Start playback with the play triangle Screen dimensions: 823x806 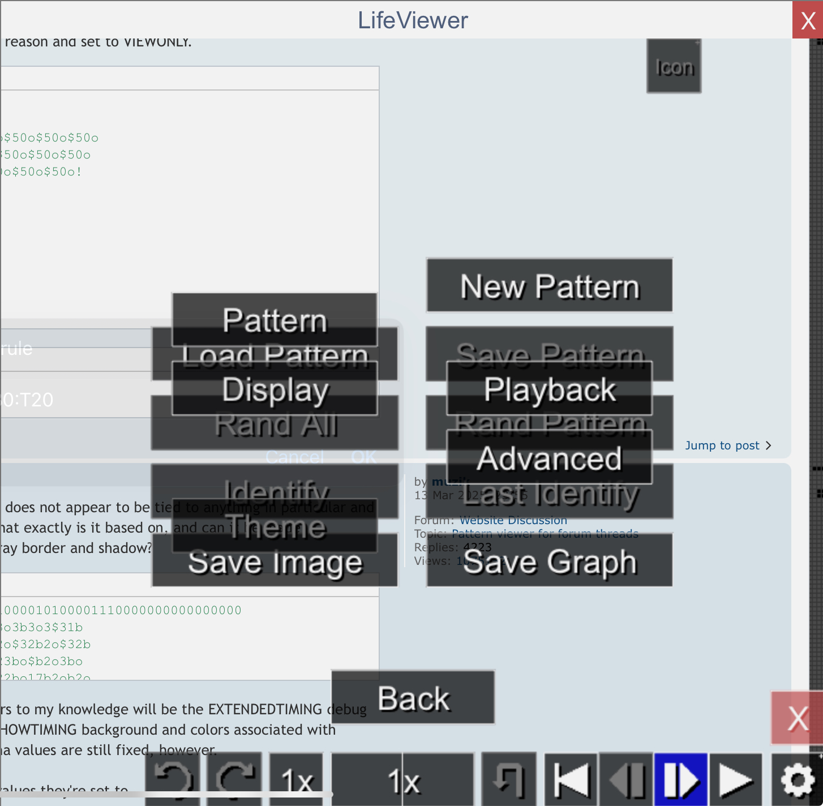coord(735,779)
